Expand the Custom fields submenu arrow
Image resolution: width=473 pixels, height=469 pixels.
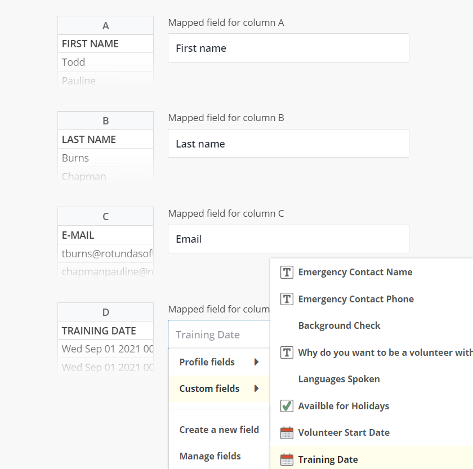click(256, 388)
